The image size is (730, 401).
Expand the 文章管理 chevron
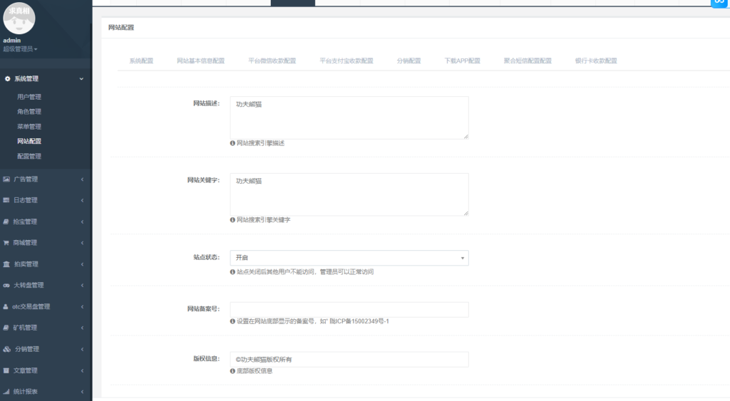pyautogui.click(x=82, y=371)
